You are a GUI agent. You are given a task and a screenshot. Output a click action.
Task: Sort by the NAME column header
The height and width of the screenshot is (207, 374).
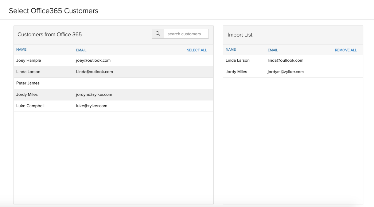pyautogui.click(x=21, y=49)
